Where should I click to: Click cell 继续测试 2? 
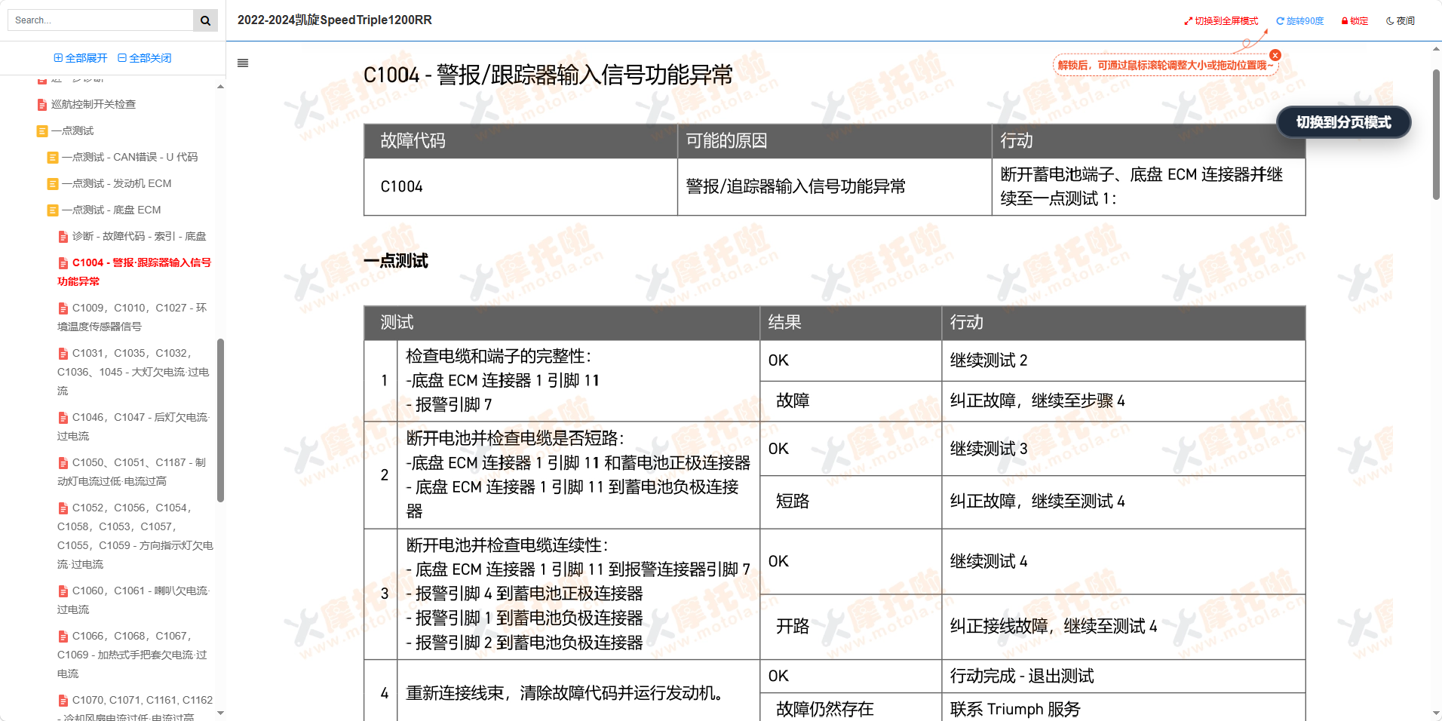[x=1123, y=360]
